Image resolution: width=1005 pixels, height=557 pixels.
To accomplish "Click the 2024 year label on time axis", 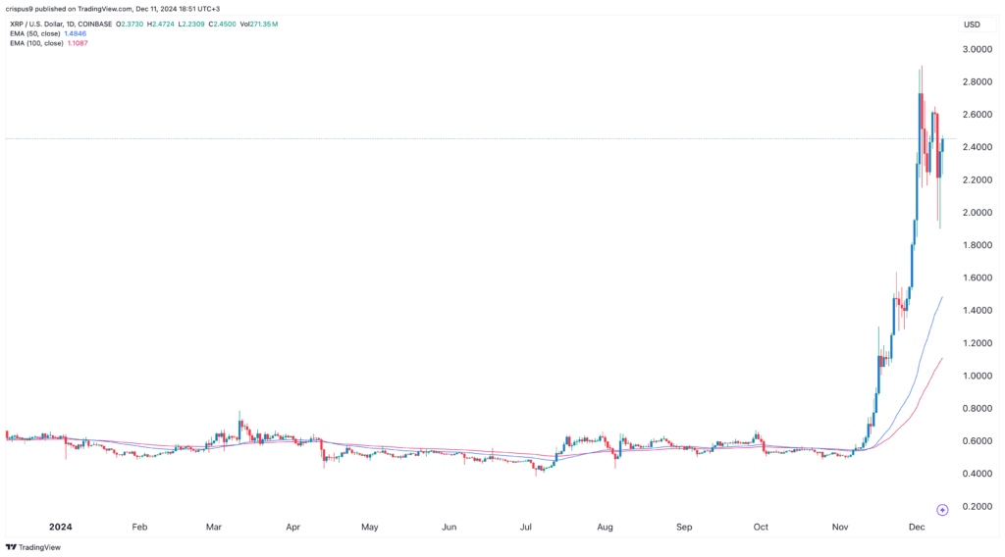I will pyautogui.click(x=60, y=527).
